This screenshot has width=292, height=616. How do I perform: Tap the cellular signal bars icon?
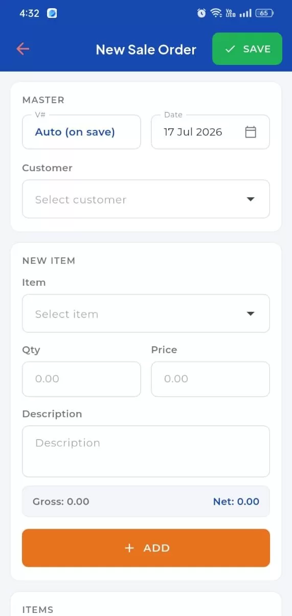(245, 13)
